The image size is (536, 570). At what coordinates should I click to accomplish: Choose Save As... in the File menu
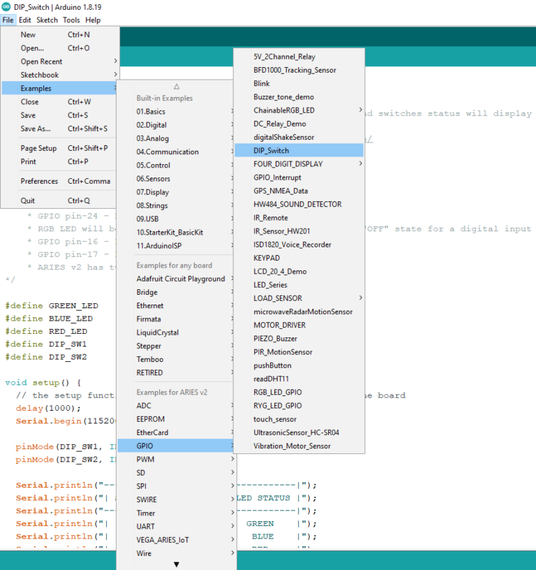point(36,129)
